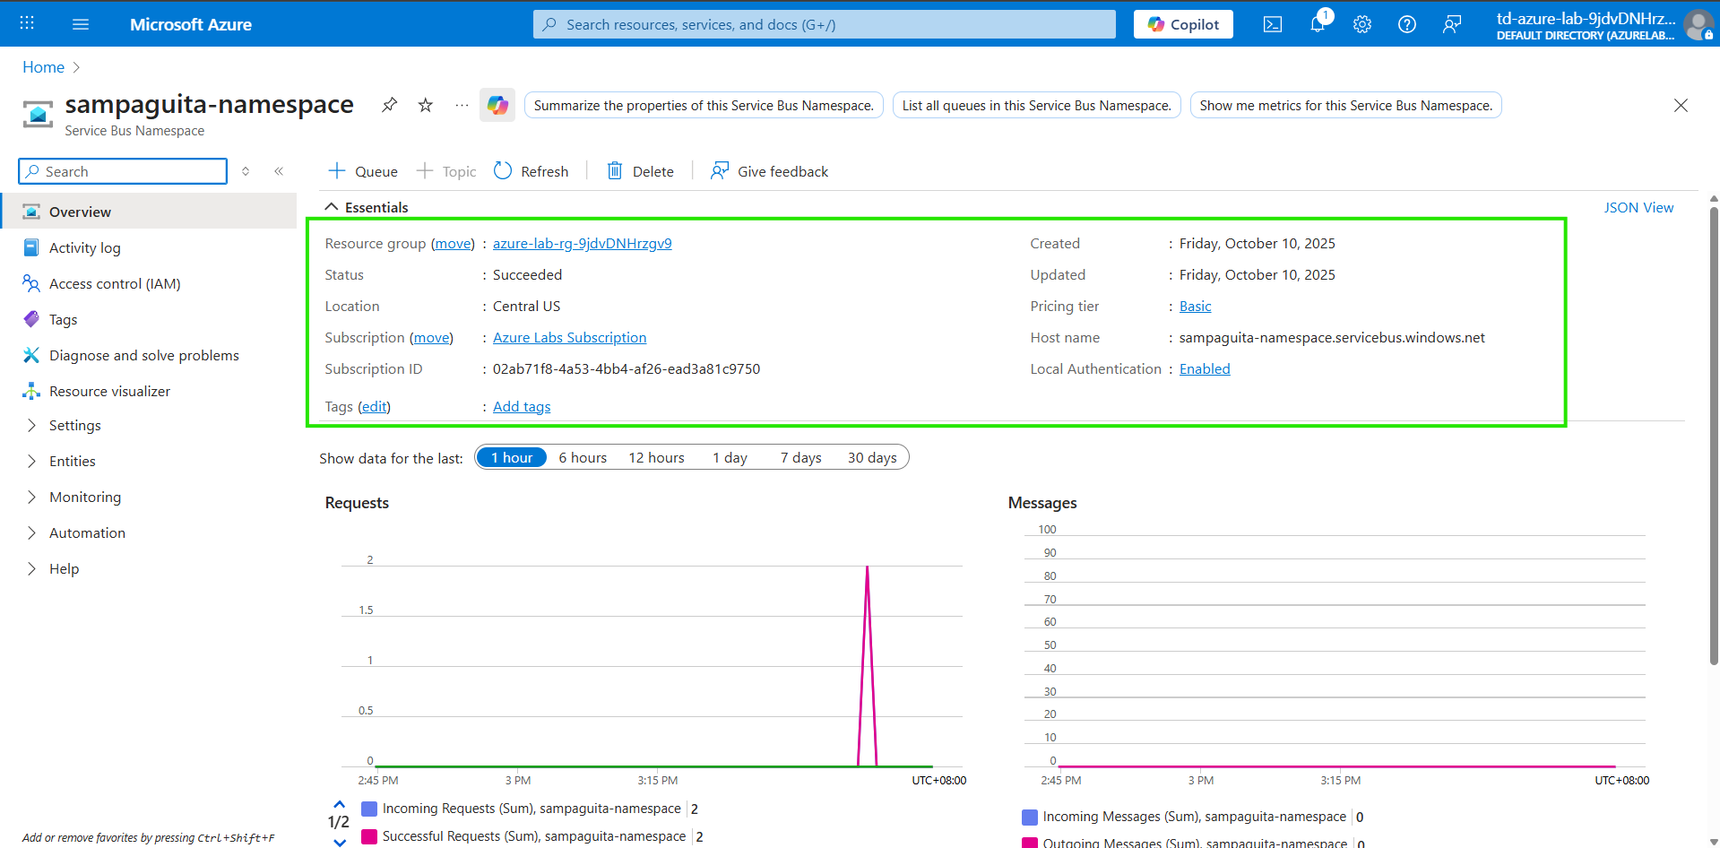Open the Cloud Shell icon
The width and height of the screenshot is (1720, 848).
point(1272,24)
